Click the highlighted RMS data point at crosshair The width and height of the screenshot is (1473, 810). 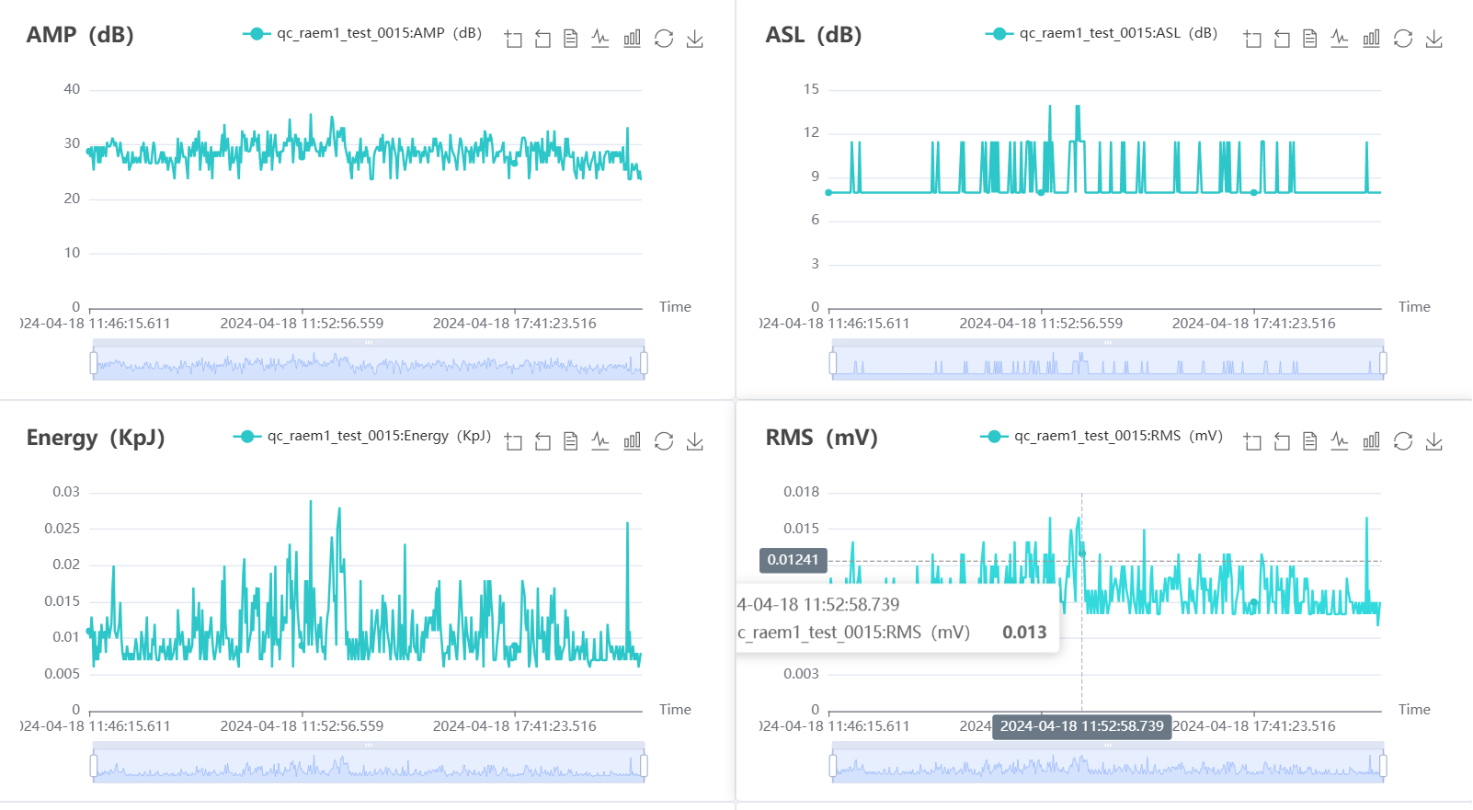tap(1082, 553)
